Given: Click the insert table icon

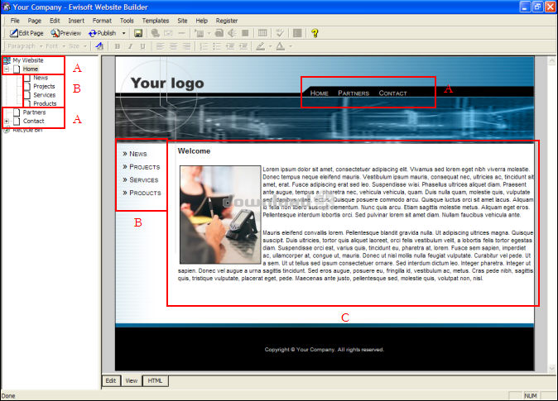Looking at the screenshot, I should 262,33.
